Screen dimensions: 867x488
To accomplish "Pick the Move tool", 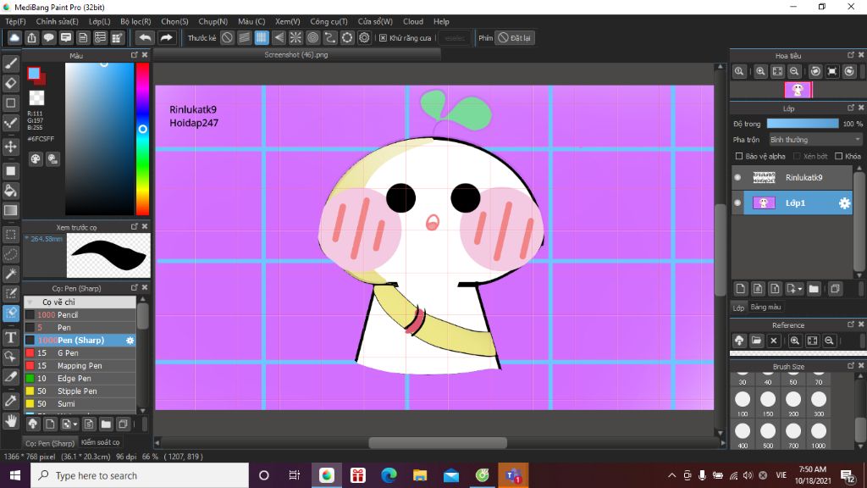I will (x=11, y=147).
